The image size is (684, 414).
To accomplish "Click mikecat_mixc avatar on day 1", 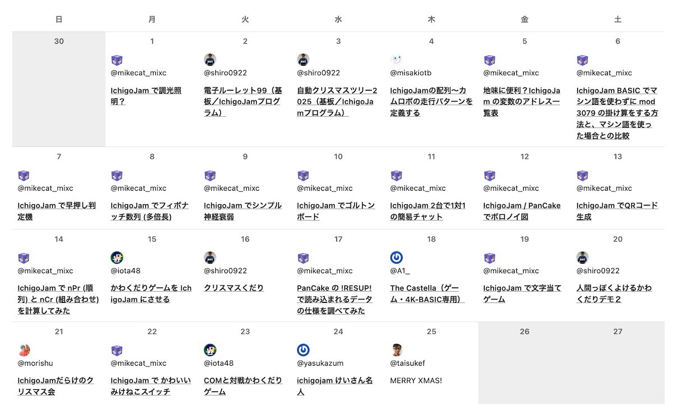I will (117, 60).
